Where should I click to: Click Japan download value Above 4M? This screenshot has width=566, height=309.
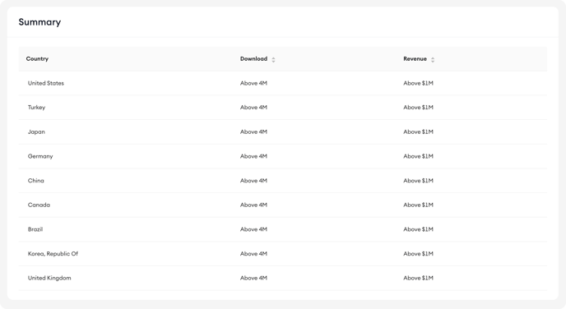(x=253, y=132)
